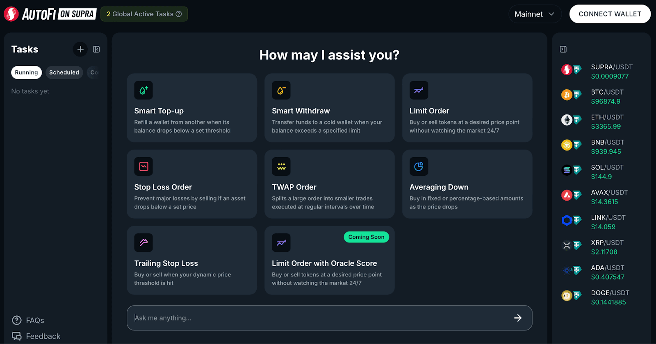Click the Averaging Down pie icon
Image resolution: width=656 pixels, height=344 pixels.
pyautogui.click(x=419, y=167)
